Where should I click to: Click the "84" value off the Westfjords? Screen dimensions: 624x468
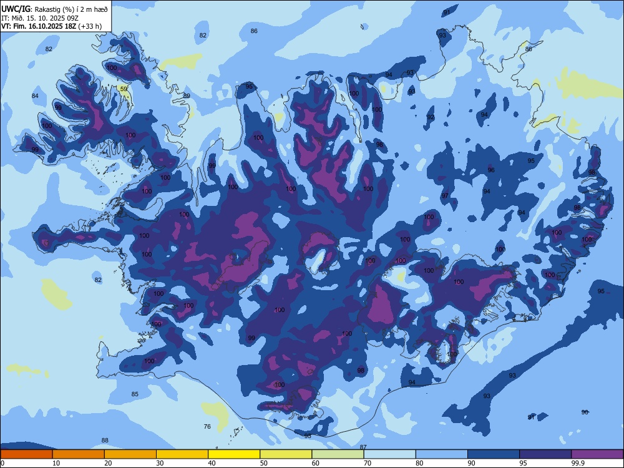(35, 95)
